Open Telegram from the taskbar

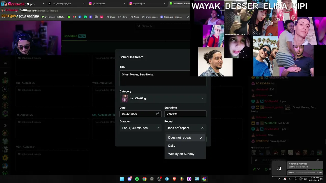coord(167,179)
